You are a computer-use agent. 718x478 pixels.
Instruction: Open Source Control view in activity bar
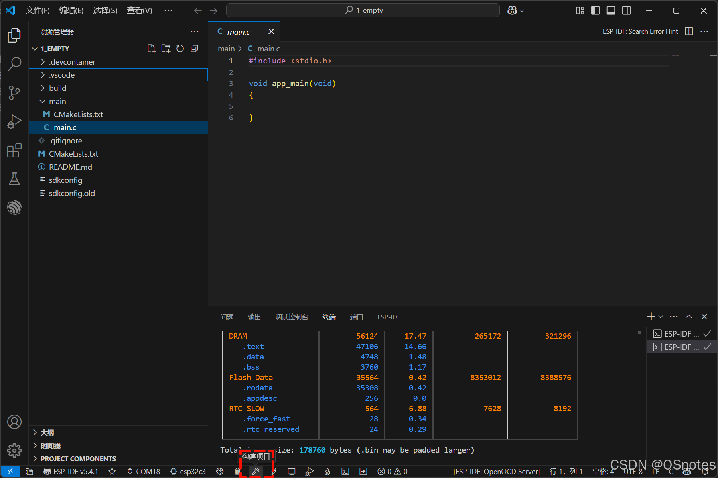pos(14,93)
